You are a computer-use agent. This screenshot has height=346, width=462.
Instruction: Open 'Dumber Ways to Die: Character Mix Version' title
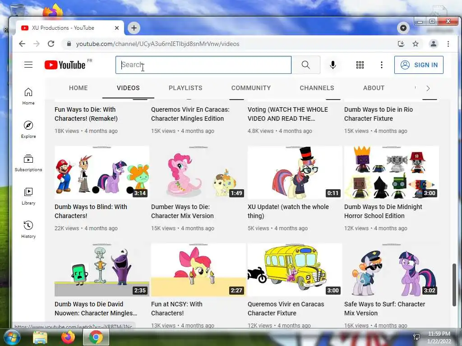tap(182, 211)
